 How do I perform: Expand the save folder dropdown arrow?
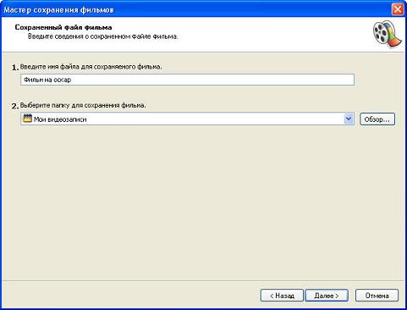pos(349,119)
